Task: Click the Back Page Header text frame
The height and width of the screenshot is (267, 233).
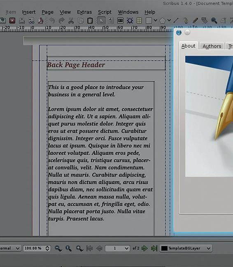Action: point(106,63)
